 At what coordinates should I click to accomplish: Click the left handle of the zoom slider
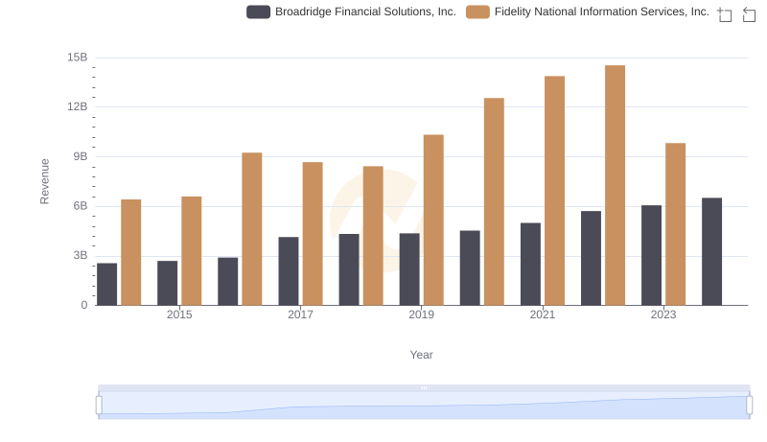coord(99,405)
